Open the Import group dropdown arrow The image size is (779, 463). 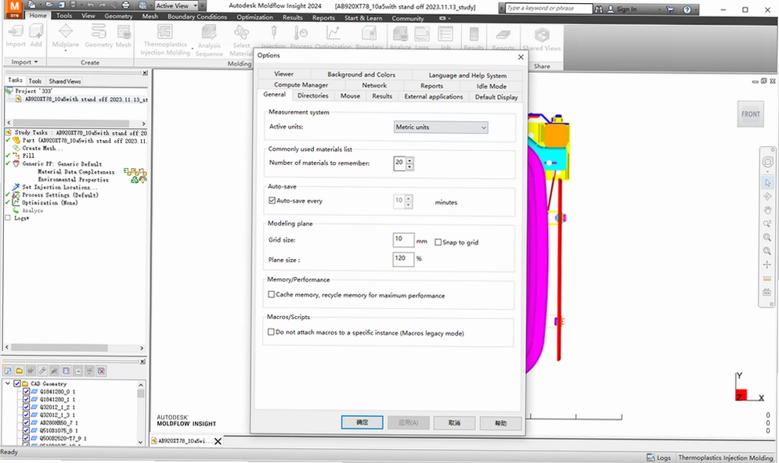36,62
